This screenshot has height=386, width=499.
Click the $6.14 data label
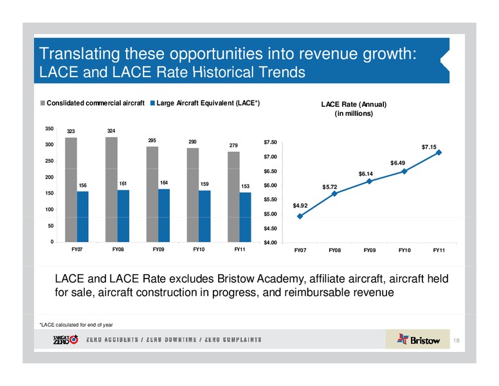(x=365, y=174)
